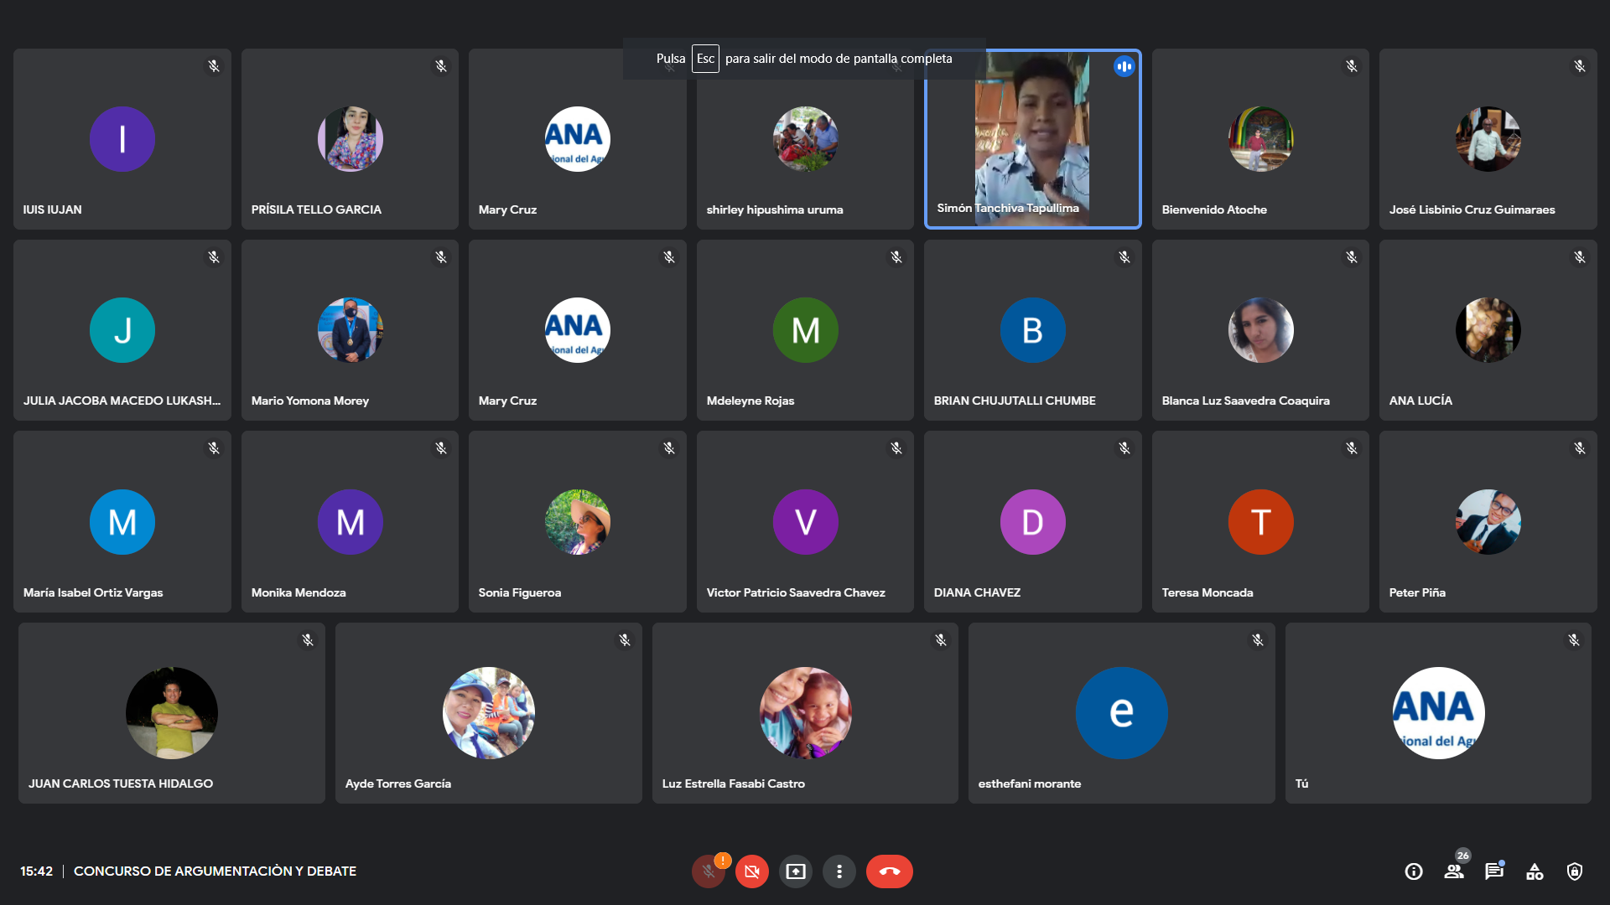Click muted mic icon on Victor Patricio Saavedra tile
1610x905 pixels.
[896, 448]
